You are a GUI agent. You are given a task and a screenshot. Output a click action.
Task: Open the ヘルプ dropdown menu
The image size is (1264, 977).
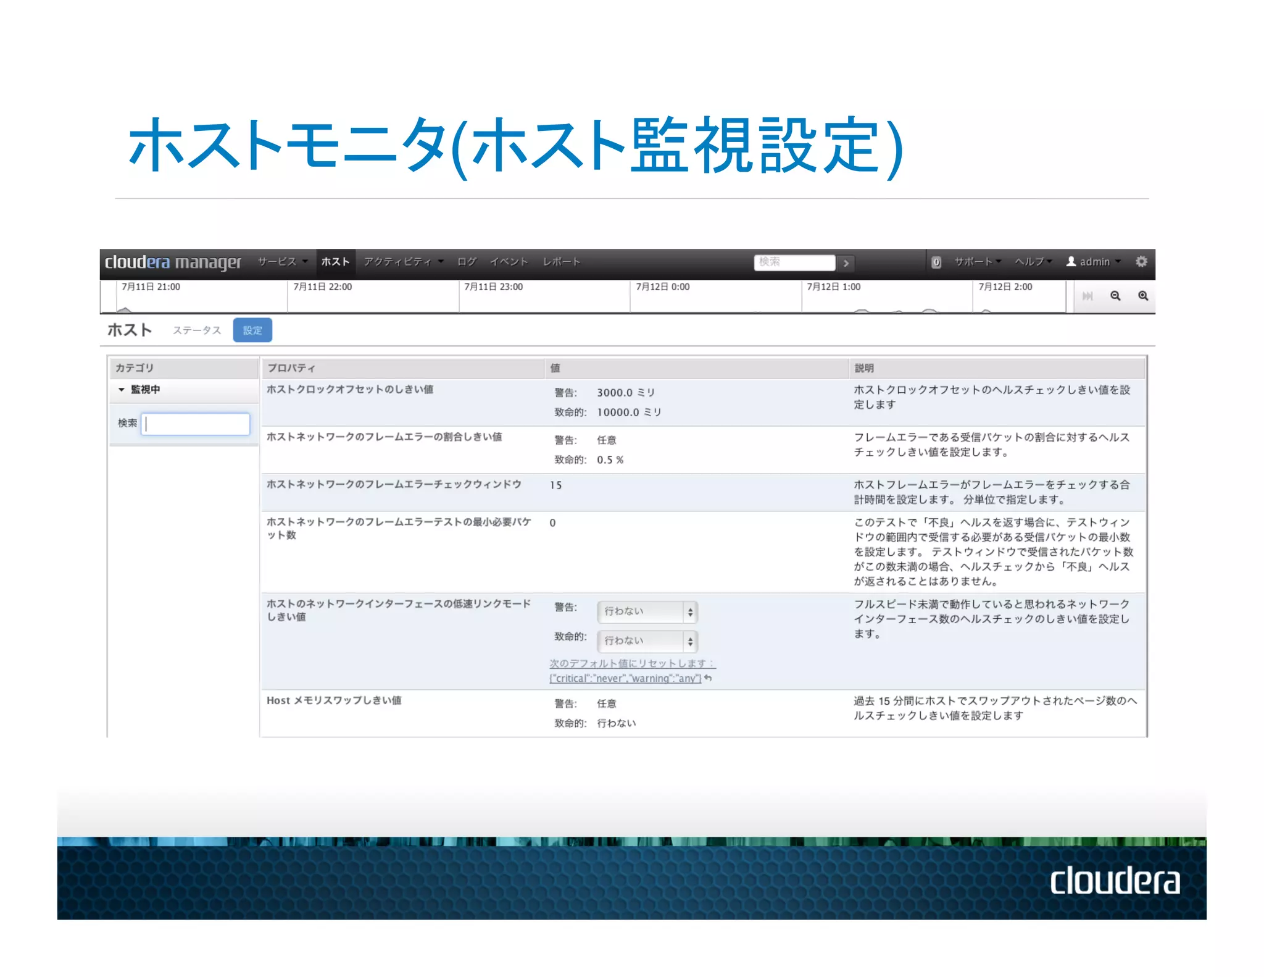pyautogui.click(x=1033, y=262)
